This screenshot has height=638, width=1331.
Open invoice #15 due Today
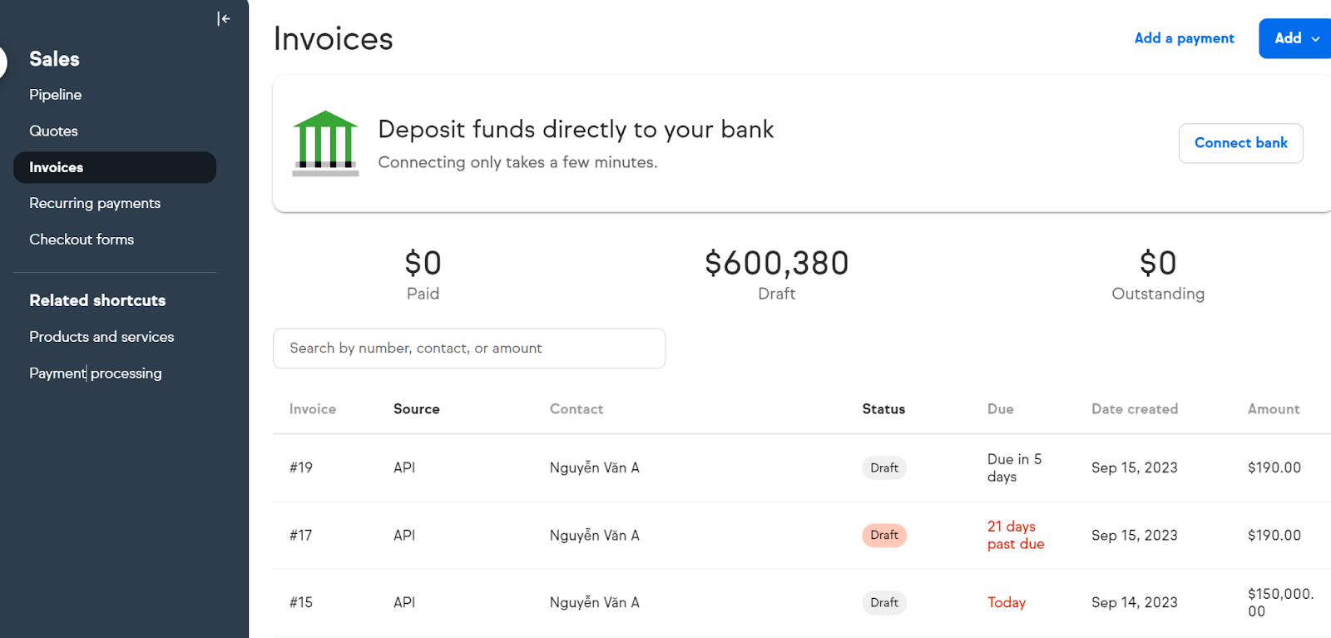point(802,602)
